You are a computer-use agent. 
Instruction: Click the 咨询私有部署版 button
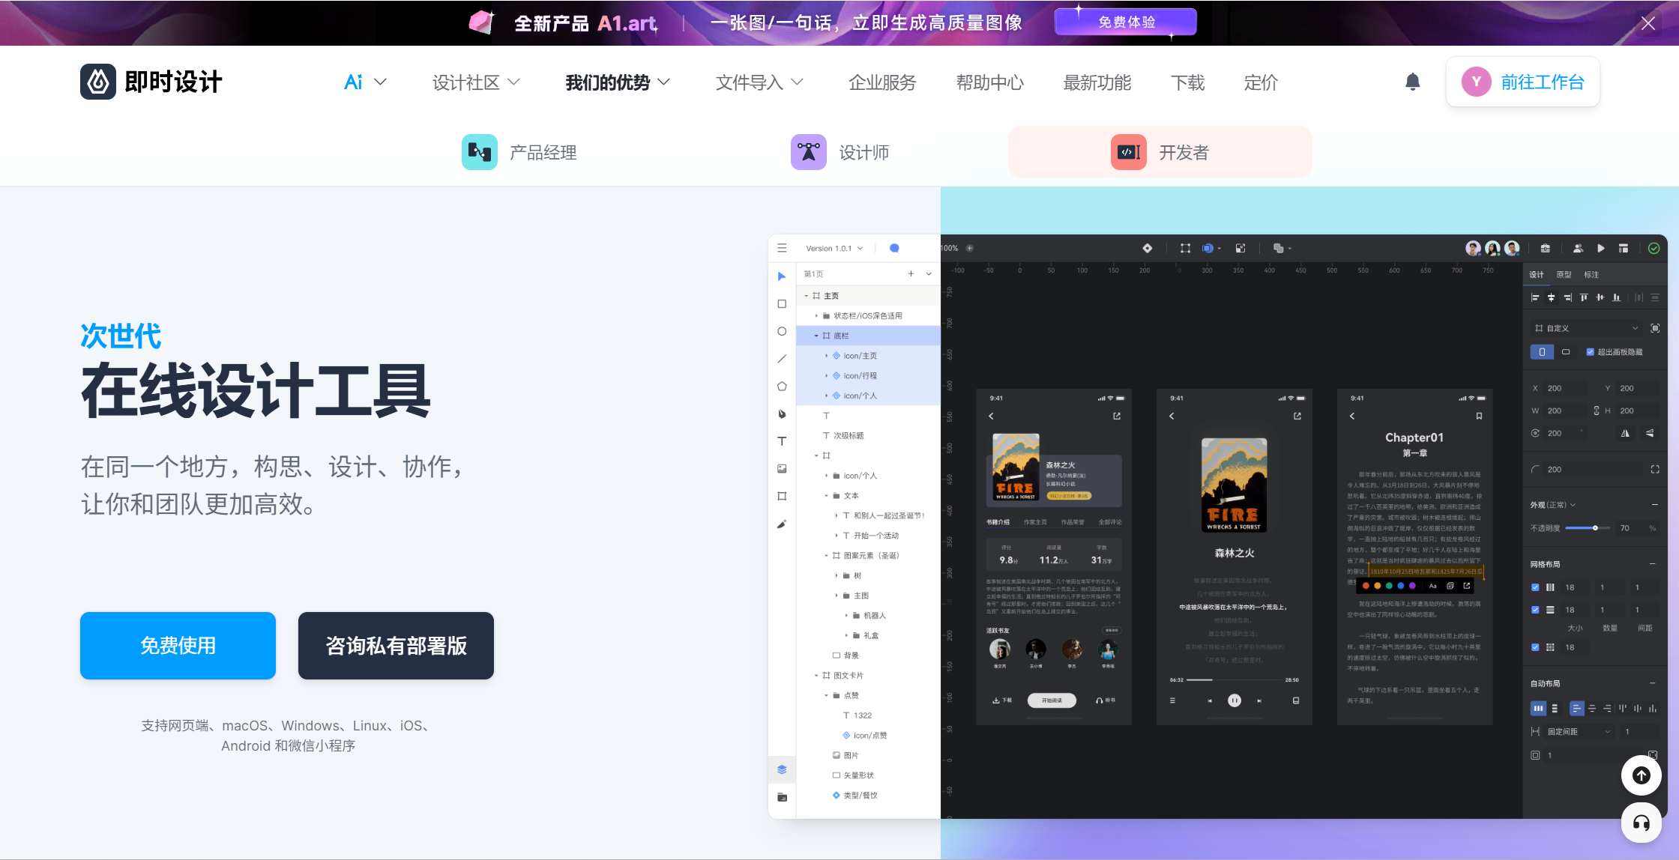[396, 646]
